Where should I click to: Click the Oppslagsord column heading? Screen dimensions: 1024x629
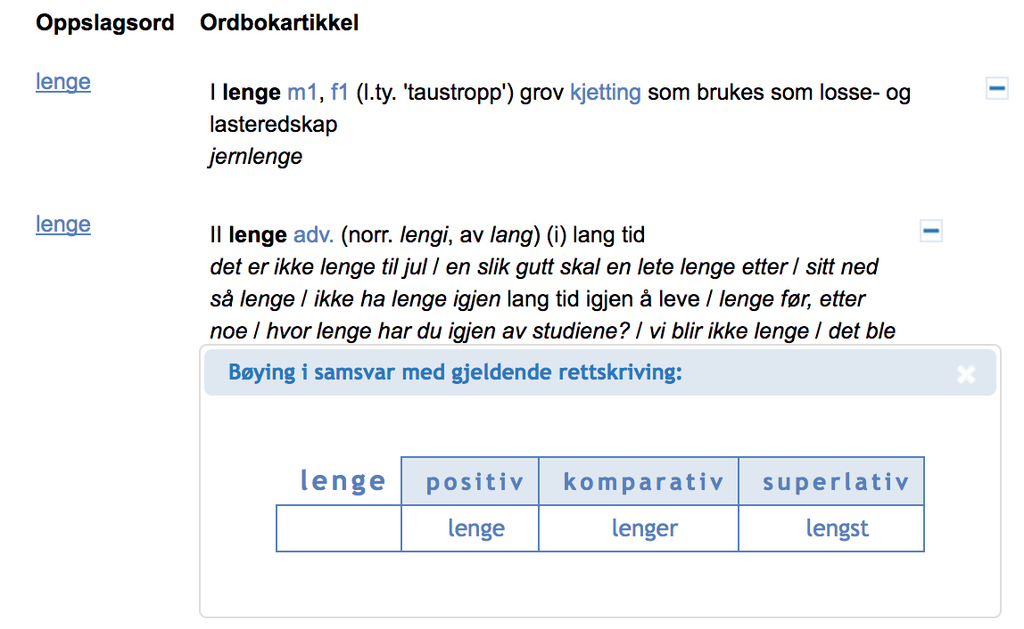coord(105,23)
